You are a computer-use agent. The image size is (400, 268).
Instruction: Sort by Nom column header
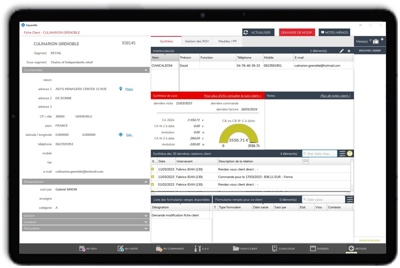(x=165, y=58)
